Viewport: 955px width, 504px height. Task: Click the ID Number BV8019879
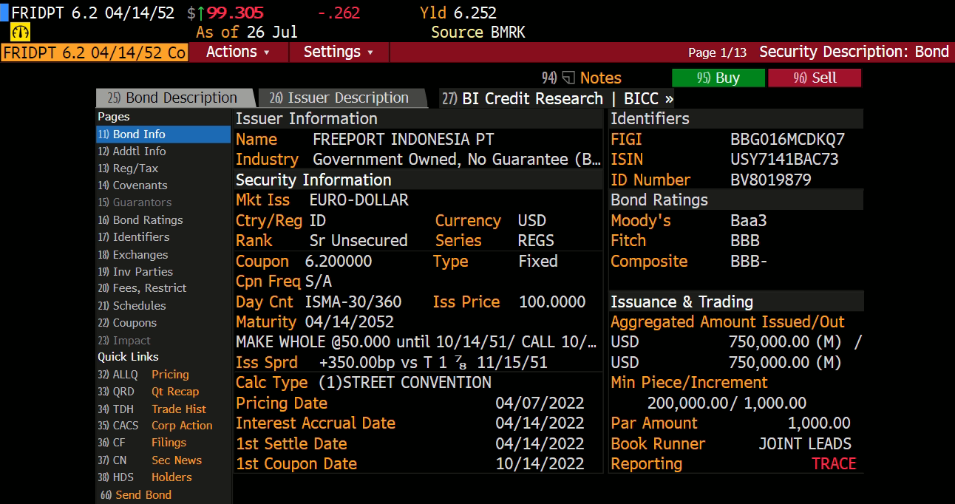coord(770,180)
